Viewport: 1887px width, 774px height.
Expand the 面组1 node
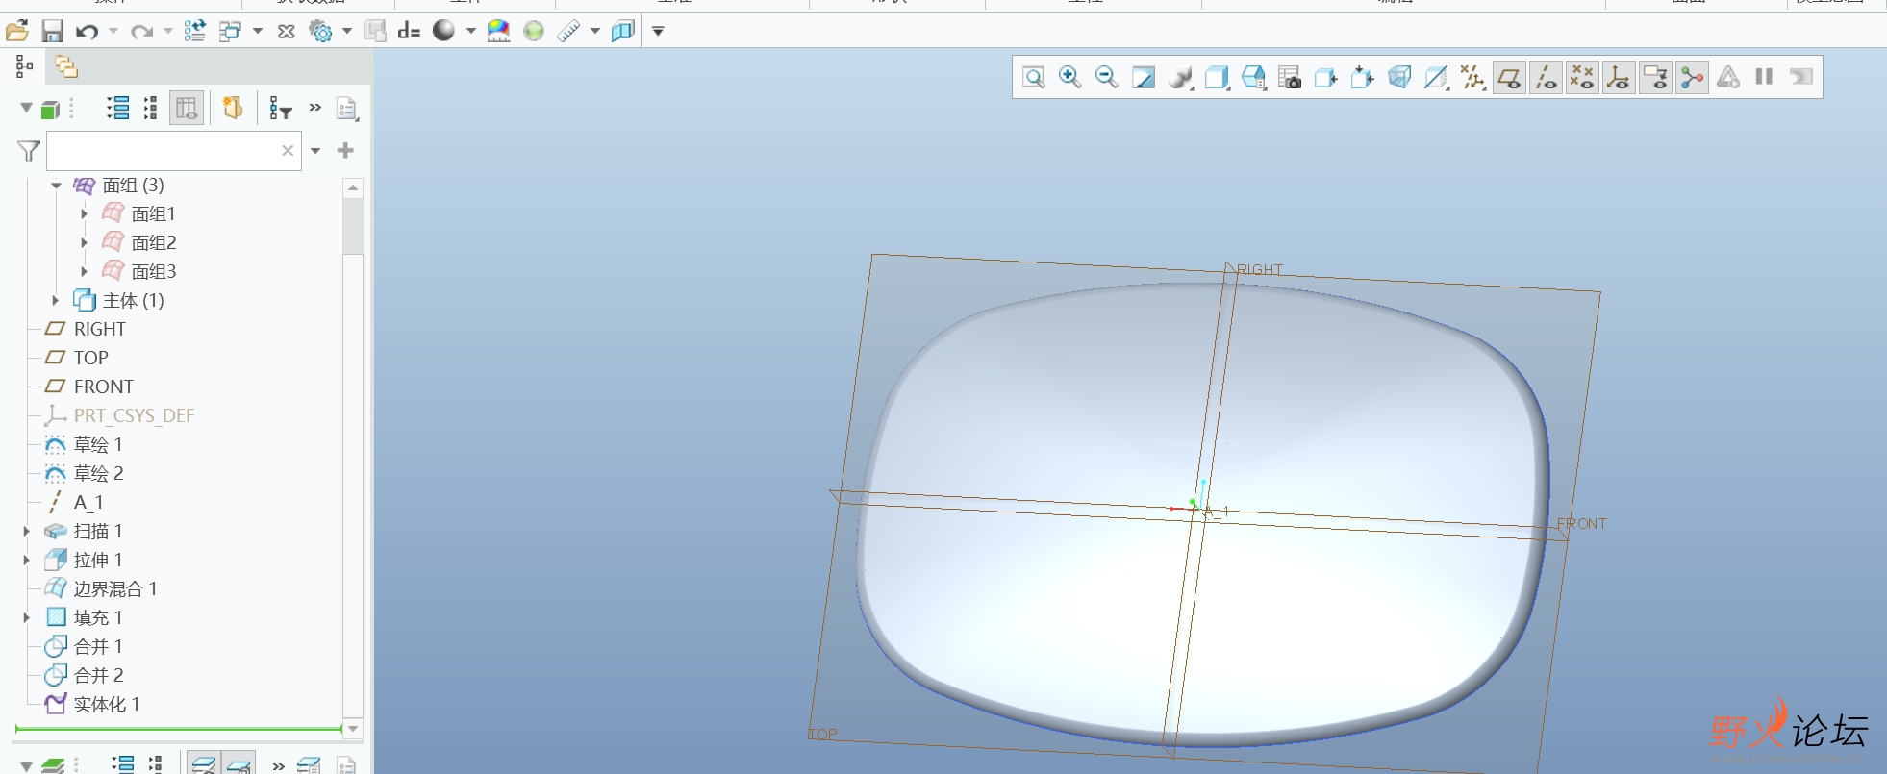(84, 214)
